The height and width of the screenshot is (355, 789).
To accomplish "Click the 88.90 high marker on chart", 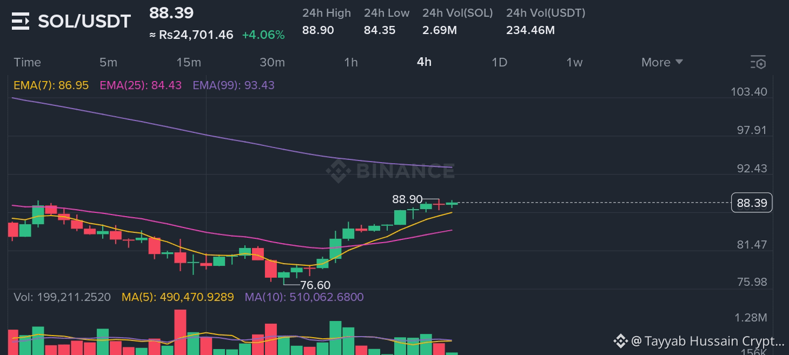I will coord(407,199).
